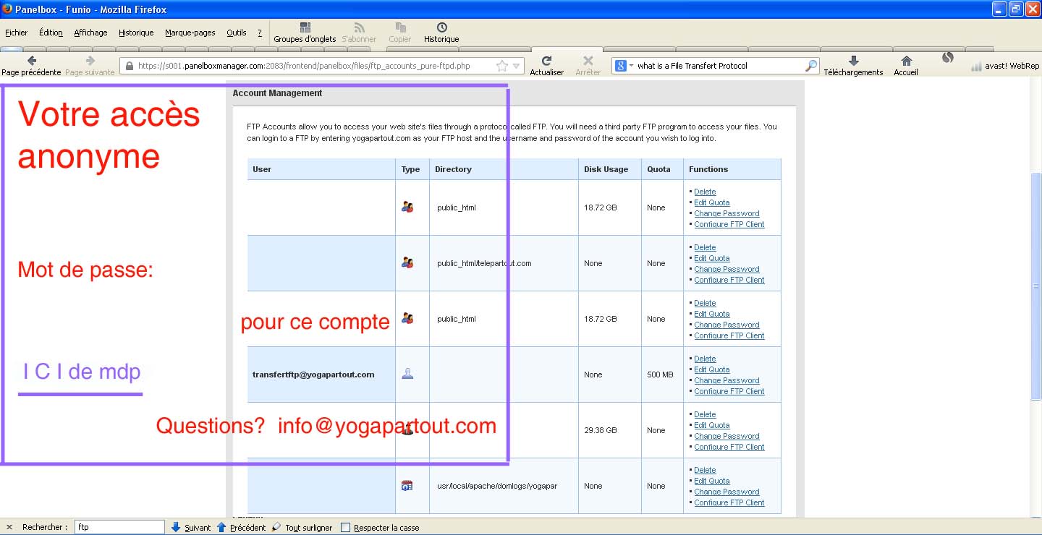1042x535 pixels.
Task: Click the vertical page scrollbar thumb
Action: [x=1035, y=286]
